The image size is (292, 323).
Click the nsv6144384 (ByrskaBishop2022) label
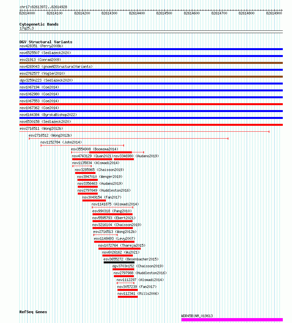click(x=48, y=115)
